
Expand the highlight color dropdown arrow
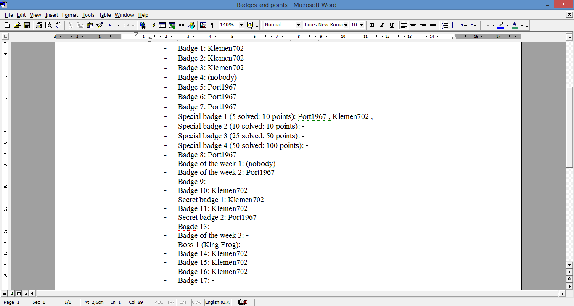508,25
